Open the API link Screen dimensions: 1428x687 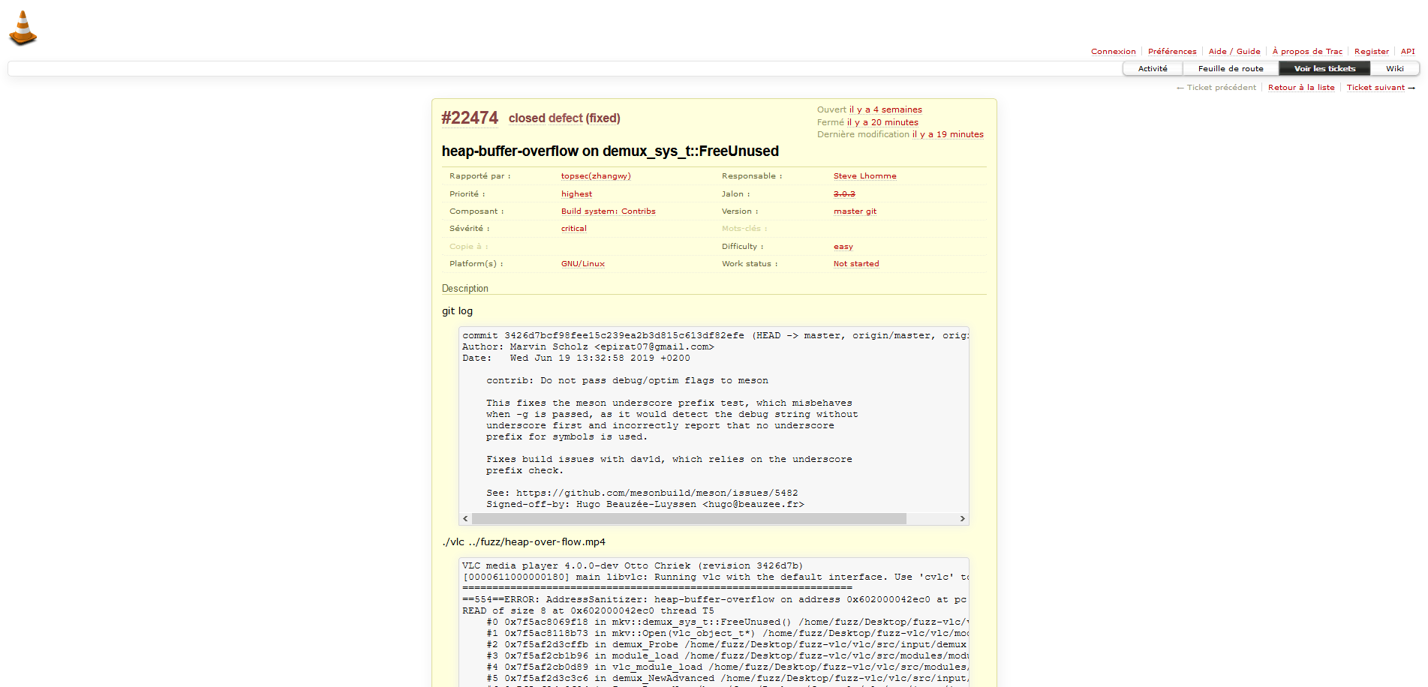pos(1407,52)
